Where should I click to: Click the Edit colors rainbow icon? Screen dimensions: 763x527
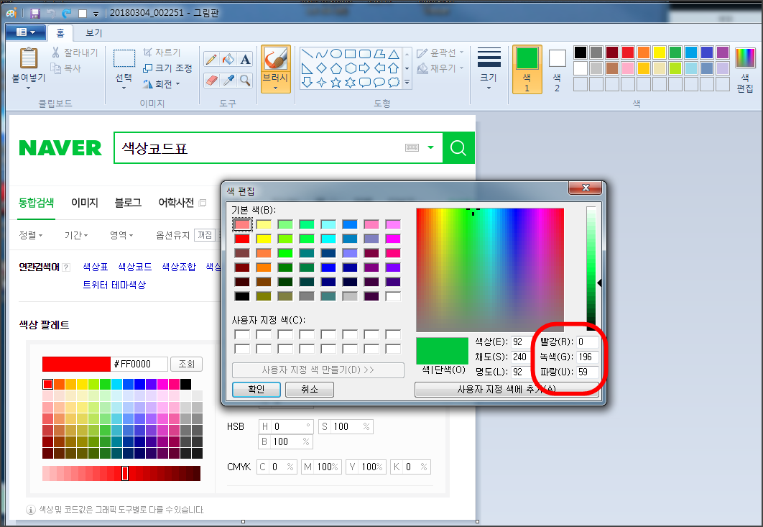tap(745, 58)
